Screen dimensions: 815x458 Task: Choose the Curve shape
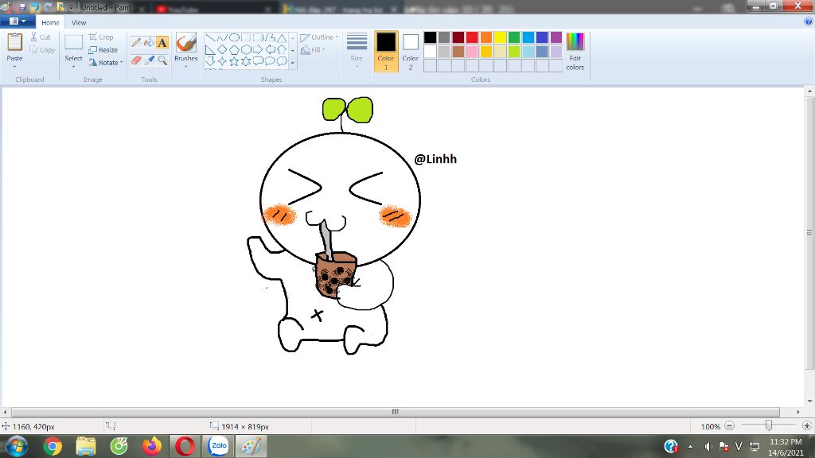pos(222,37)
